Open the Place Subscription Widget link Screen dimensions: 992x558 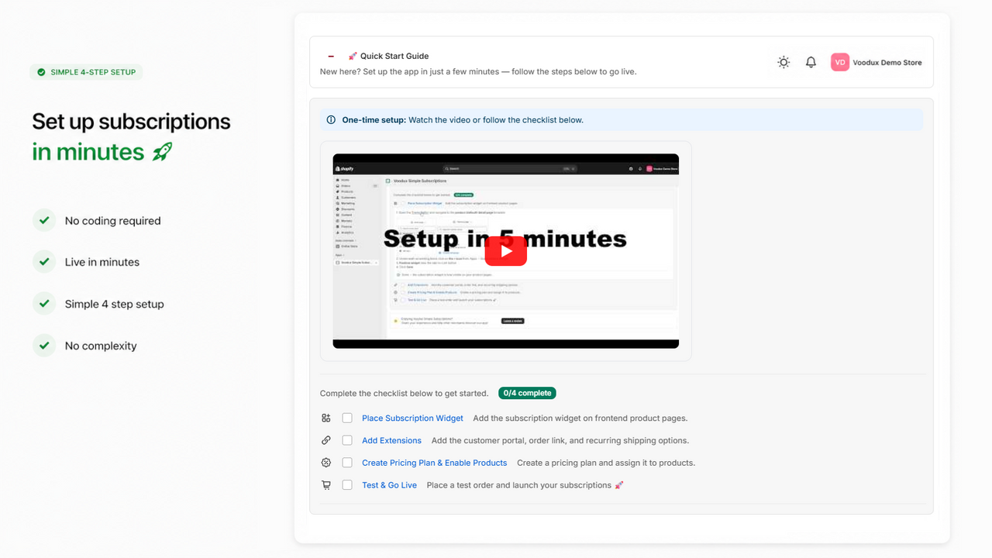[x=412, y=418]
